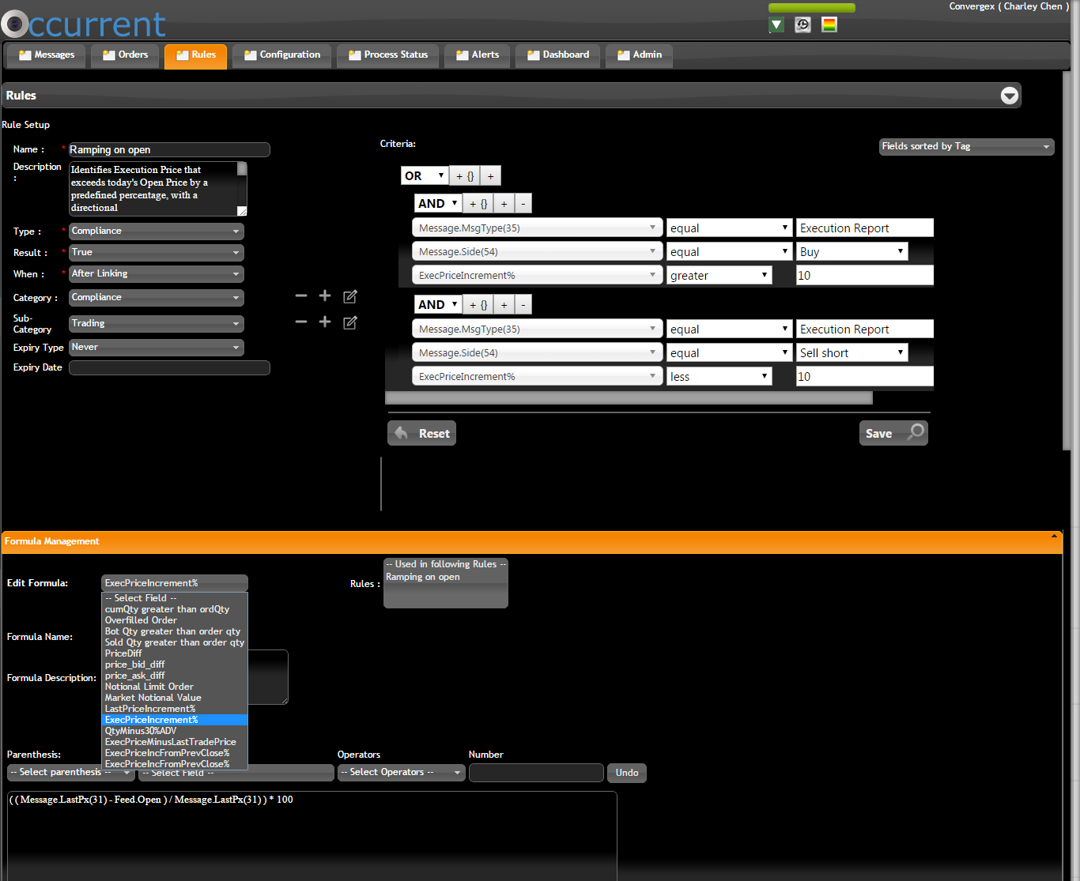
Task: Add group with '+ {}' next to OR
Action: pos(465,176)
